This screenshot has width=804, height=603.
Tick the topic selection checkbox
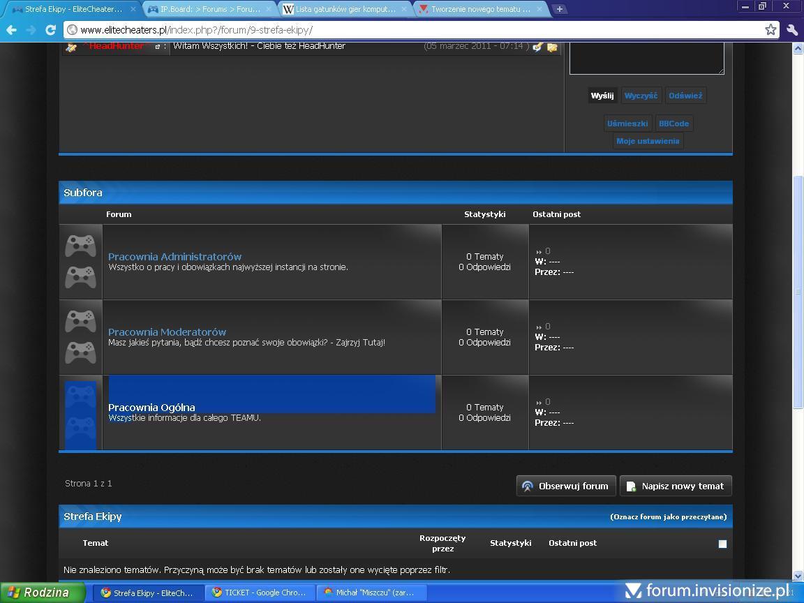click(722, 544)
